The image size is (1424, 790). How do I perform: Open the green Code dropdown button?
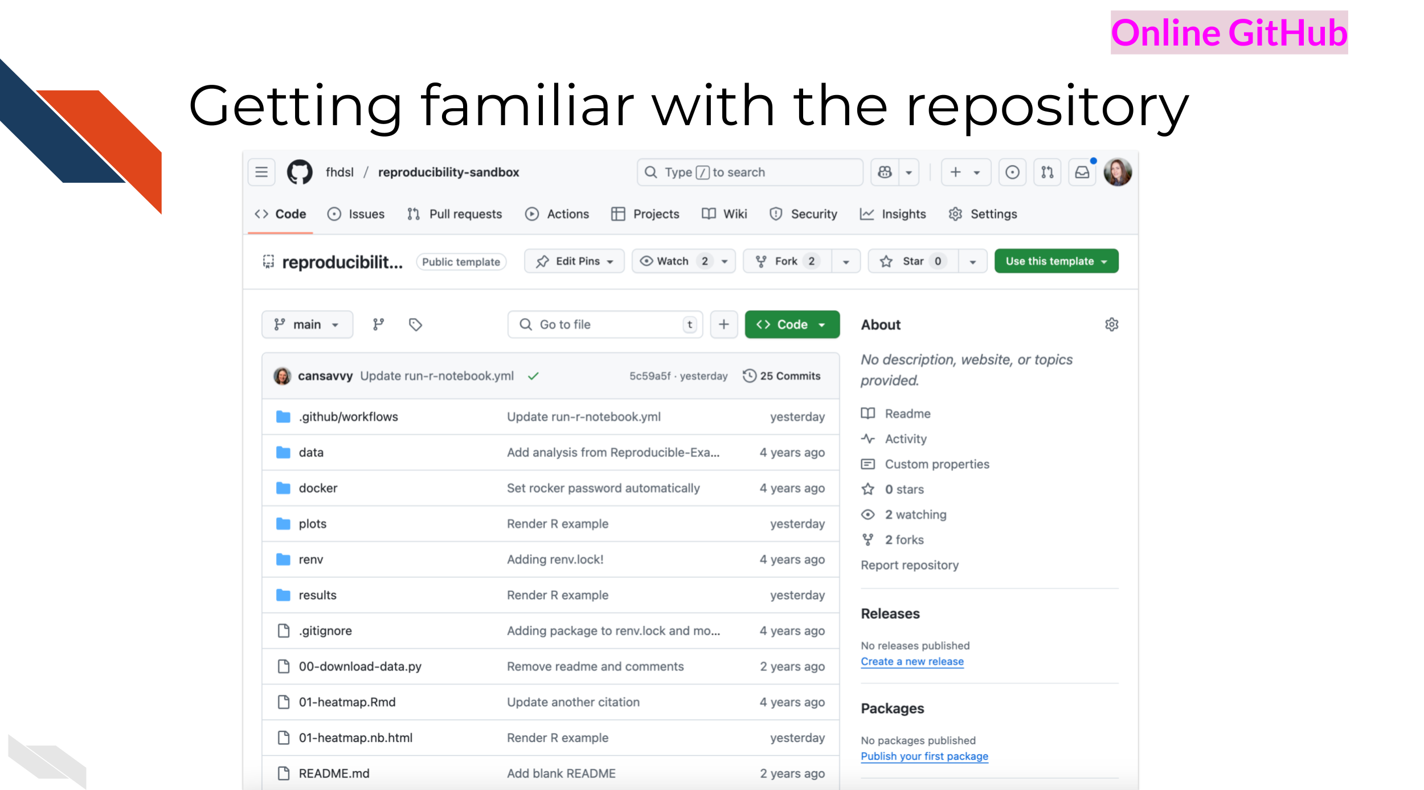(x=792, y=324)
